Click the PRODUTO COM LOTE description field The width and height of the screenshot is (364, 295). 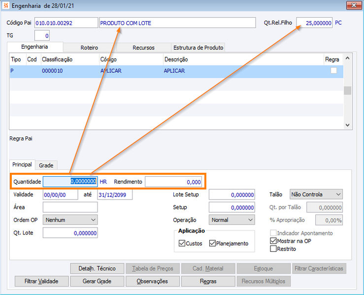click(178, 23)
